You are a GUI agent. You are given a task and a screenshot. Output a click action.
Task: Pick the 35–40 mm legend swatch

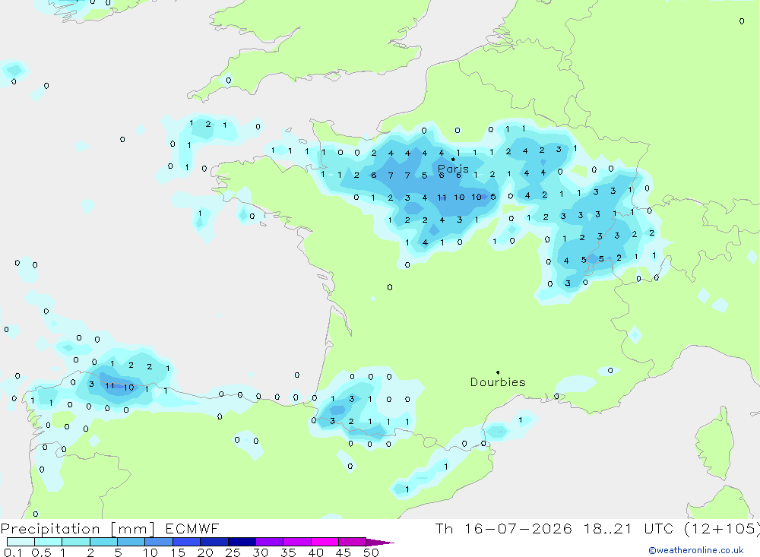[x=297, y=542]
